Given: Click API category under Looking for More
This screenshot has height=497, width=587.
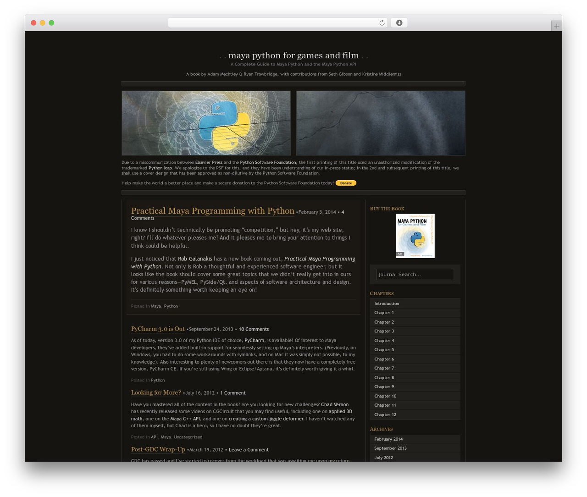Looking at the screenshot, I should [x=154, y=437].
